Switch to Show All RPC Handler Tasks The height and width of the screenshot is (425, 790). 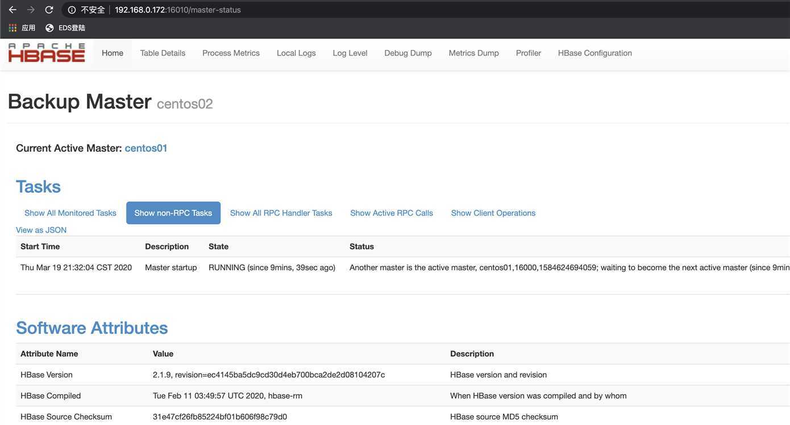click(281, 213)
